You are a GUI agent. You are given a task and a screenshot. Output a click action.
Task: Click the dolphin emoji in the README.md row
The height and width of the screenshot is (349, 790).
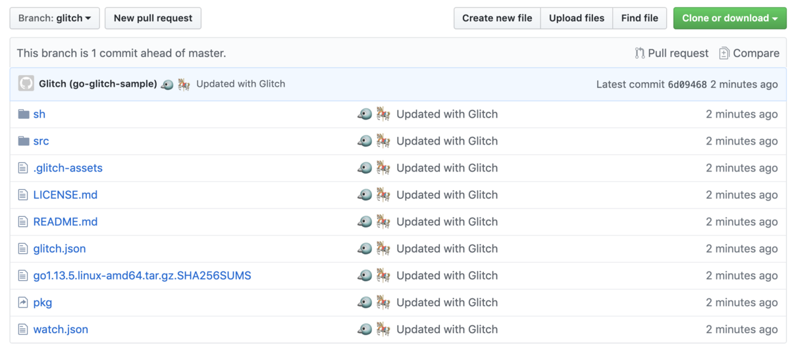click(x=365, y=221)
